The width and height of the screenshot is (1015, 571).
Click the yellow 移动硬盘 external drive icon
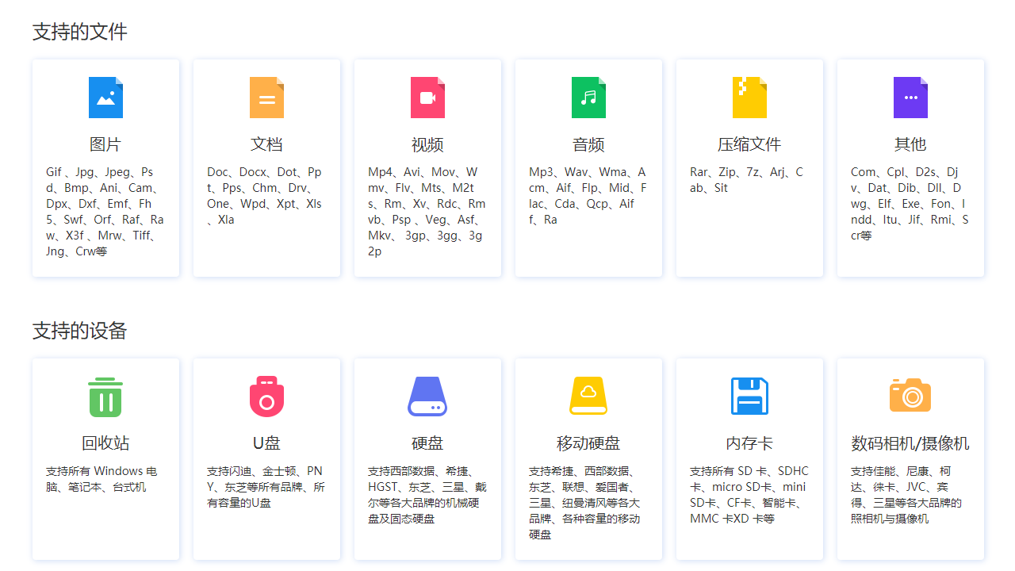[588, 396]
